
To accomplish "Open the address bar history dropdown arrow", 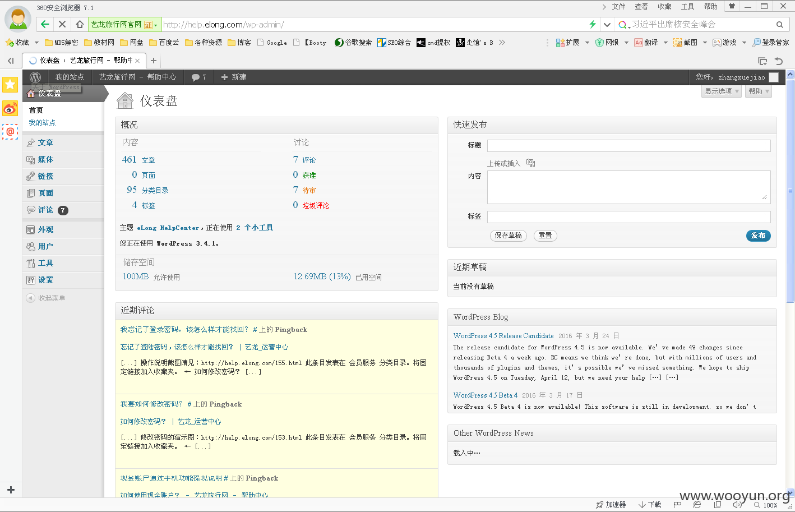I will 607,25.
